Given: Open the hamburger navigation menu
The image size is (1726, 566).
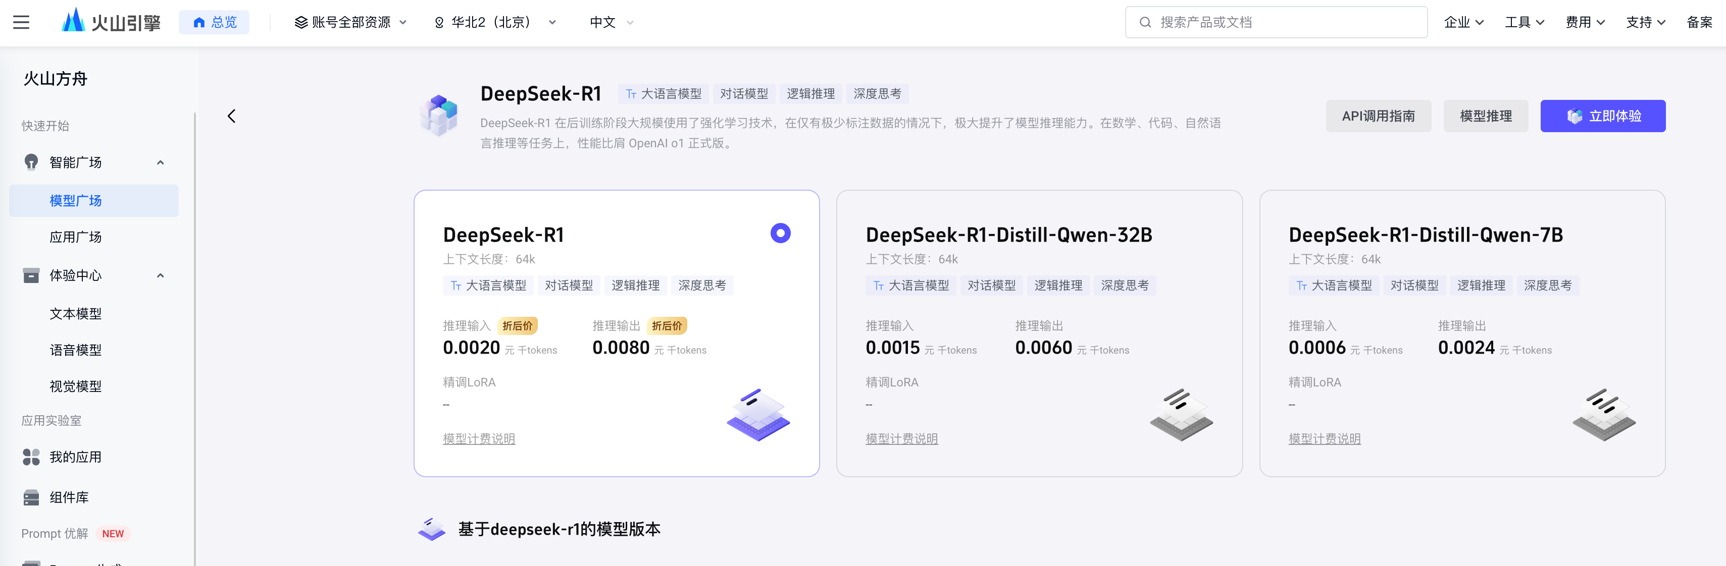Looking at the screenshot, I should [x=21, y=22].
